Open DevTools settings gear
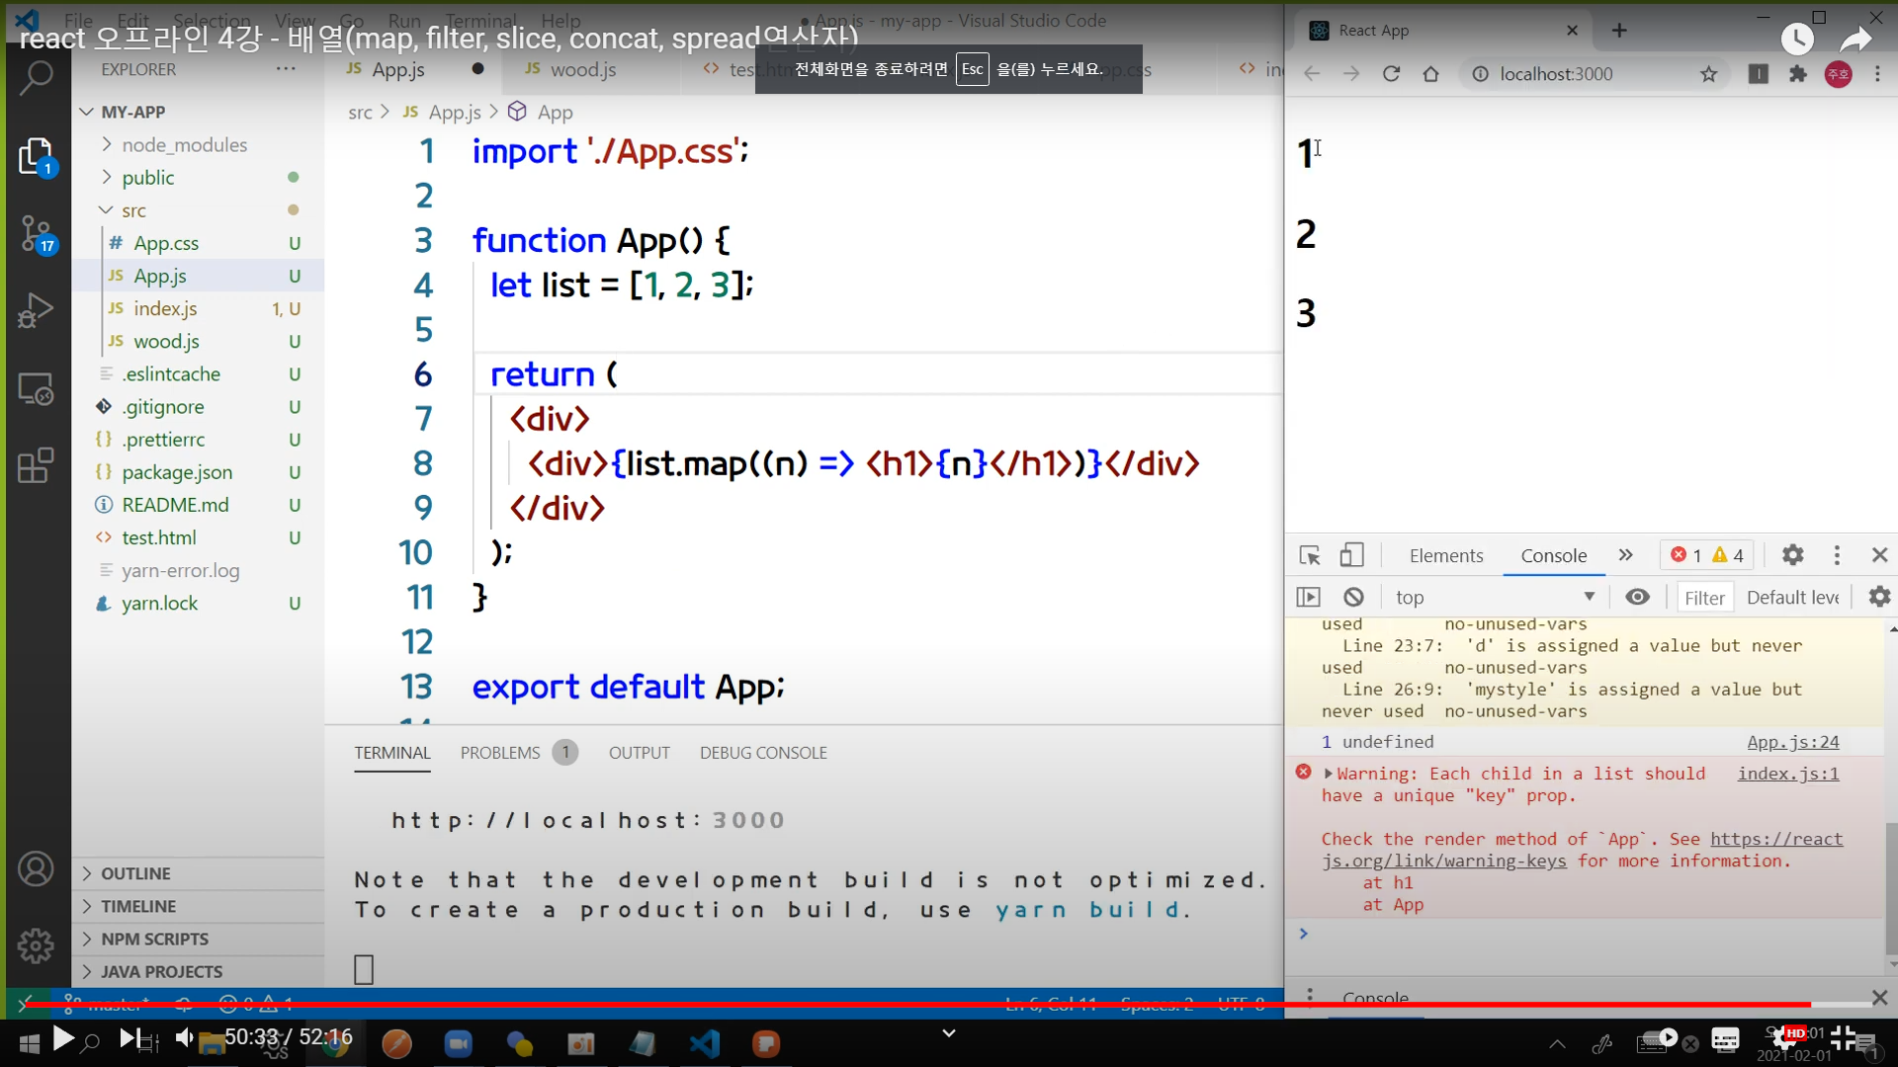 pyautogui.click(x=1792, y=555)
